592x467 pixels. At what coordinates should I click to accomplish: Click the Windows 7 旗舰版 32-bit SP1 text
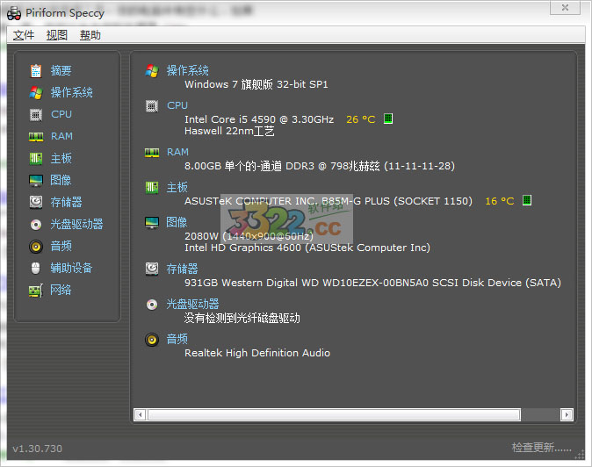256,84
